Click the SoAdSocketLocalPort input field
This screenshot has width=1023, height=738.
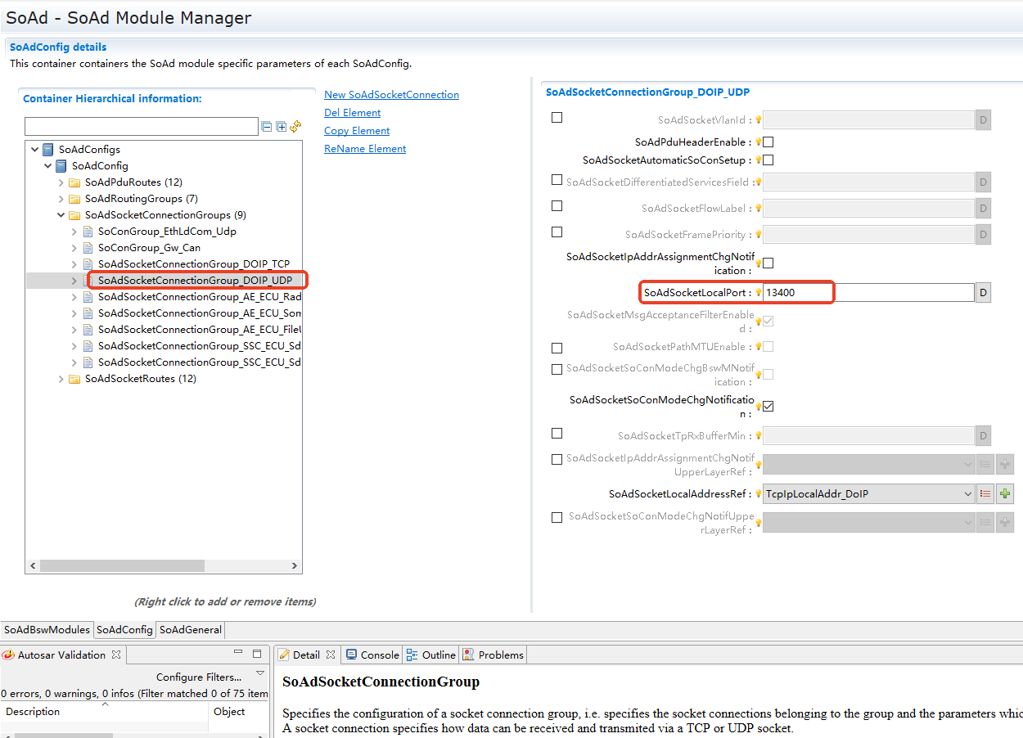tap(868, 293)
